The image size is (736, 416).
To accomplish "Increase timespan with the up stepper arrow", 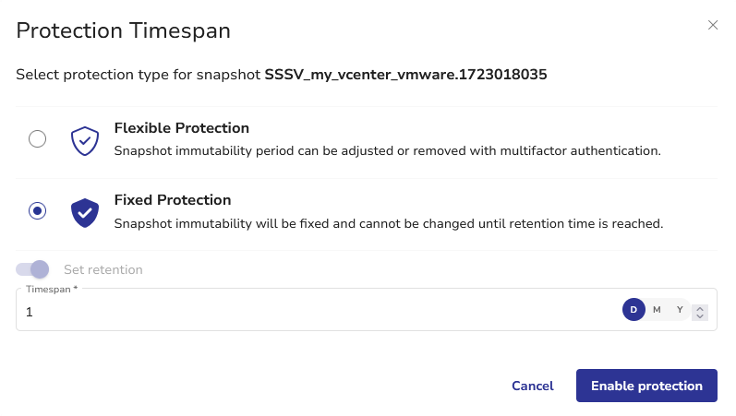I will click(700, 307).
